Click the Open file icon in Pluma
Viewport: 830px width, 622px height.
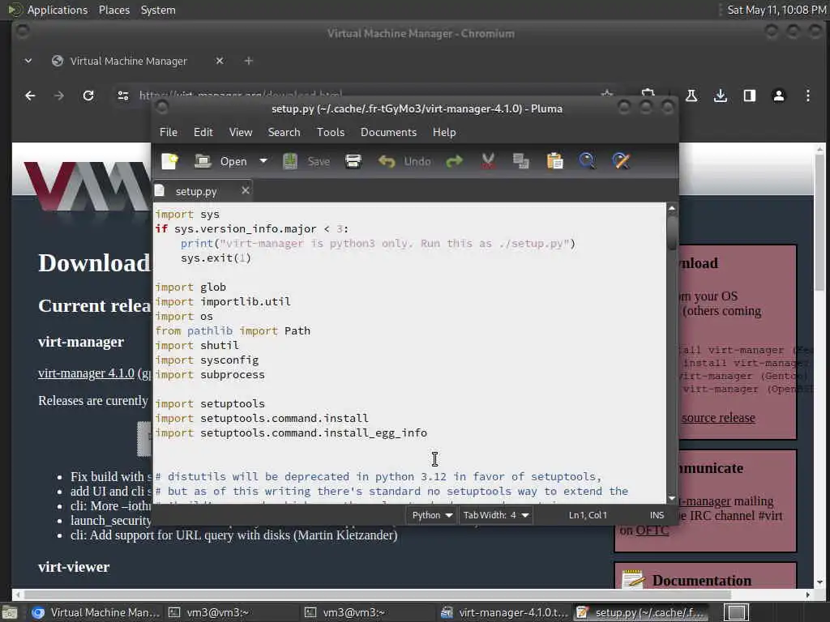pyautogui.click(x=203, y=161)
